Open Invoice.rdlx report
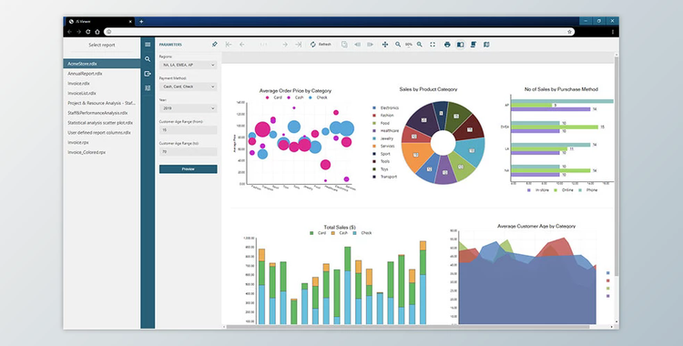Viewport: 683px width, 346px height. [x=79, y=83]
